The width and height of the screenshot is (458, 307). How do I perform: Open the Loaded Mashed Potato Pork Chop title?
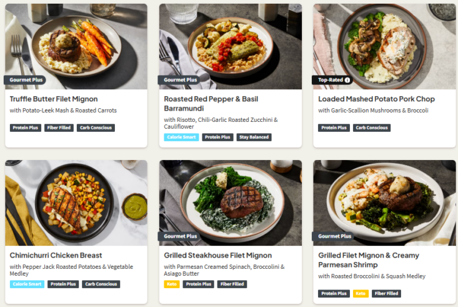click(x=377, y=99)
